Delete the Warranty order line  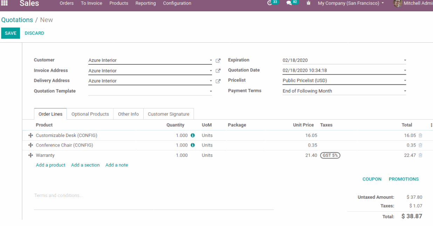(420, 155)
